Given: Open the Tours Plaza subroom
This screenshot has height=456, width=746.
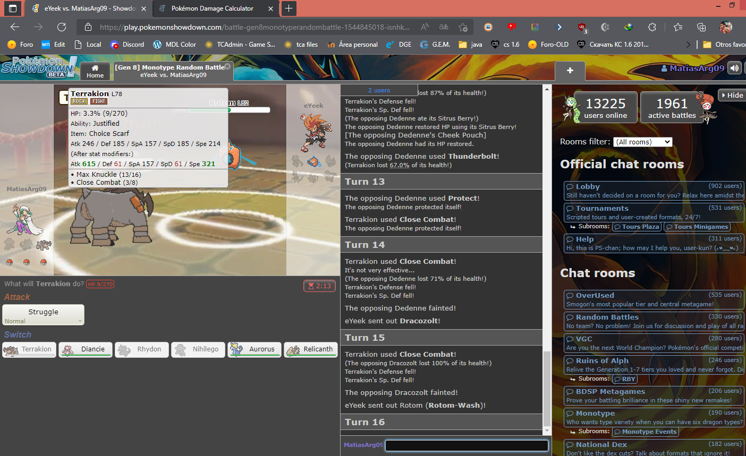Looking at the screenshot, I should coord(637,227).
